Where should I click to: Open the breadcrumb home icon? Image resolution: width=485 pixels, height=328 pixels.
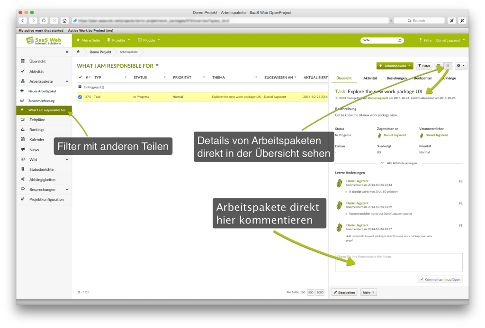click(78, 52)
